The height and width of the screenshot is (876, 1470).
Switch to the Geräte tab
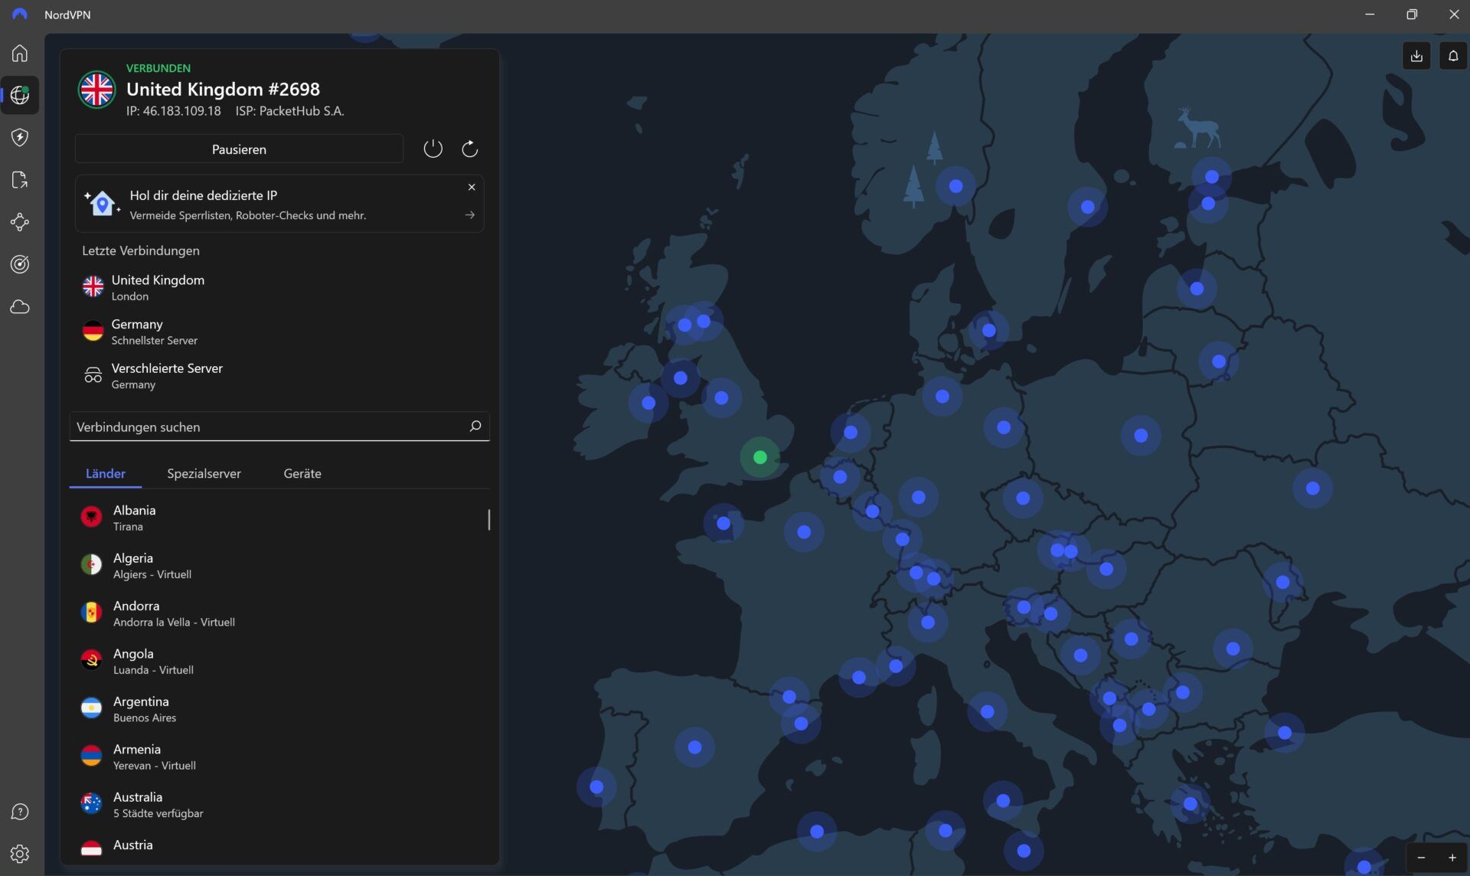[302, 473]
